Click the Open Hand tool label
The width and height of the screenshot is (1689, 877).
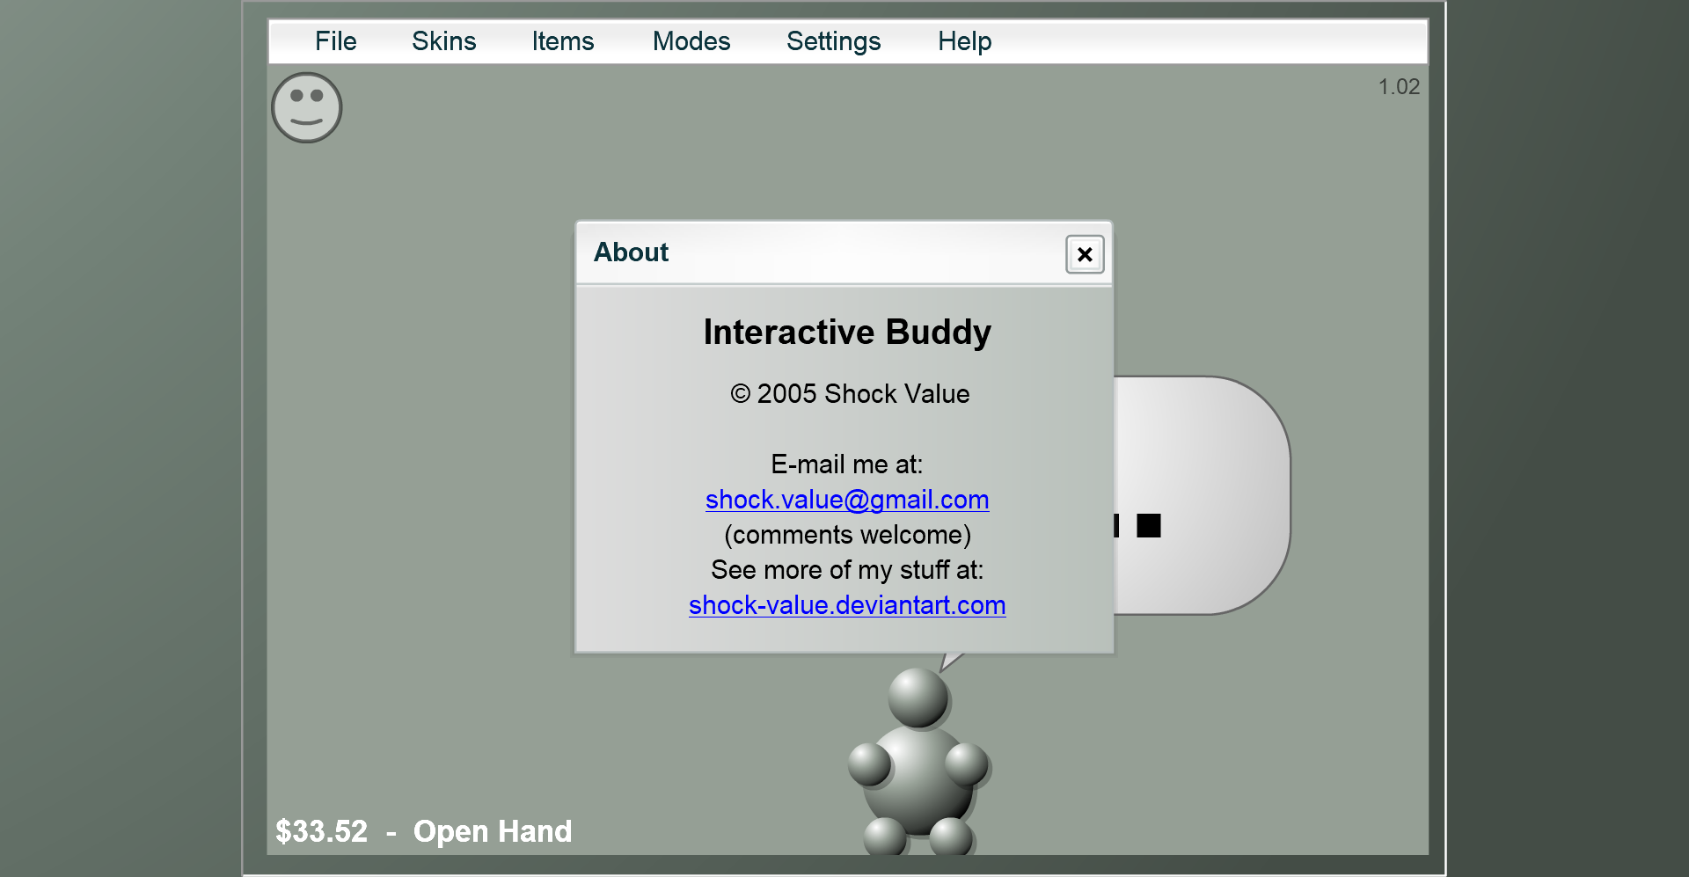coord(493,830)
